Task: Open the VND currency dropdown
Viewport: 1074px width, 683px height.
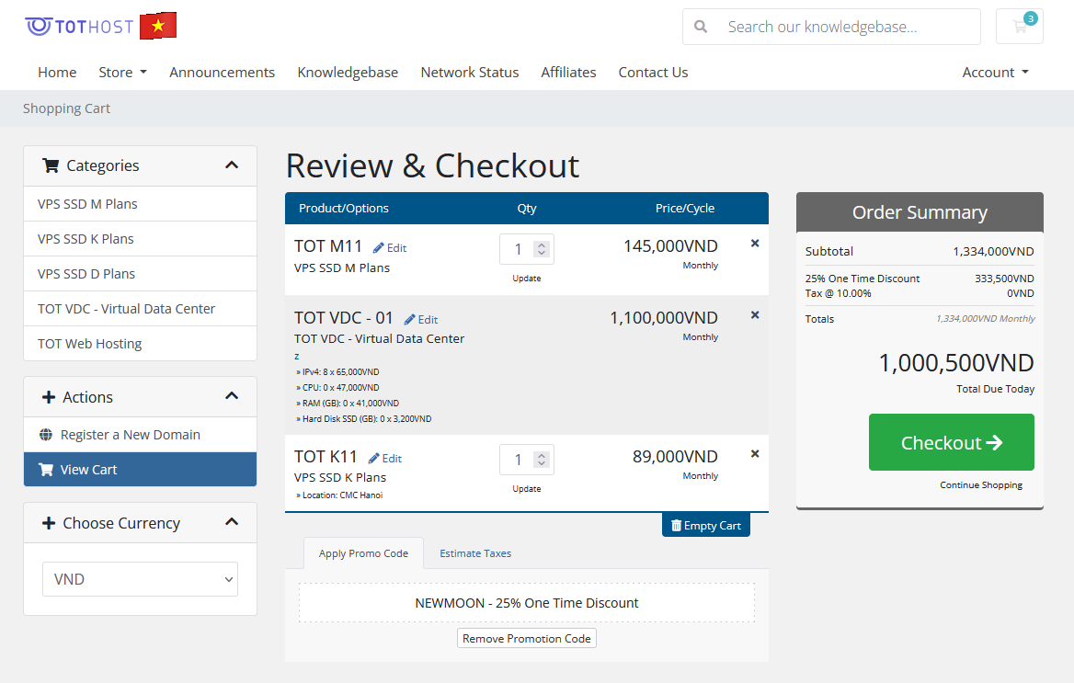Action: click(140, 579)
